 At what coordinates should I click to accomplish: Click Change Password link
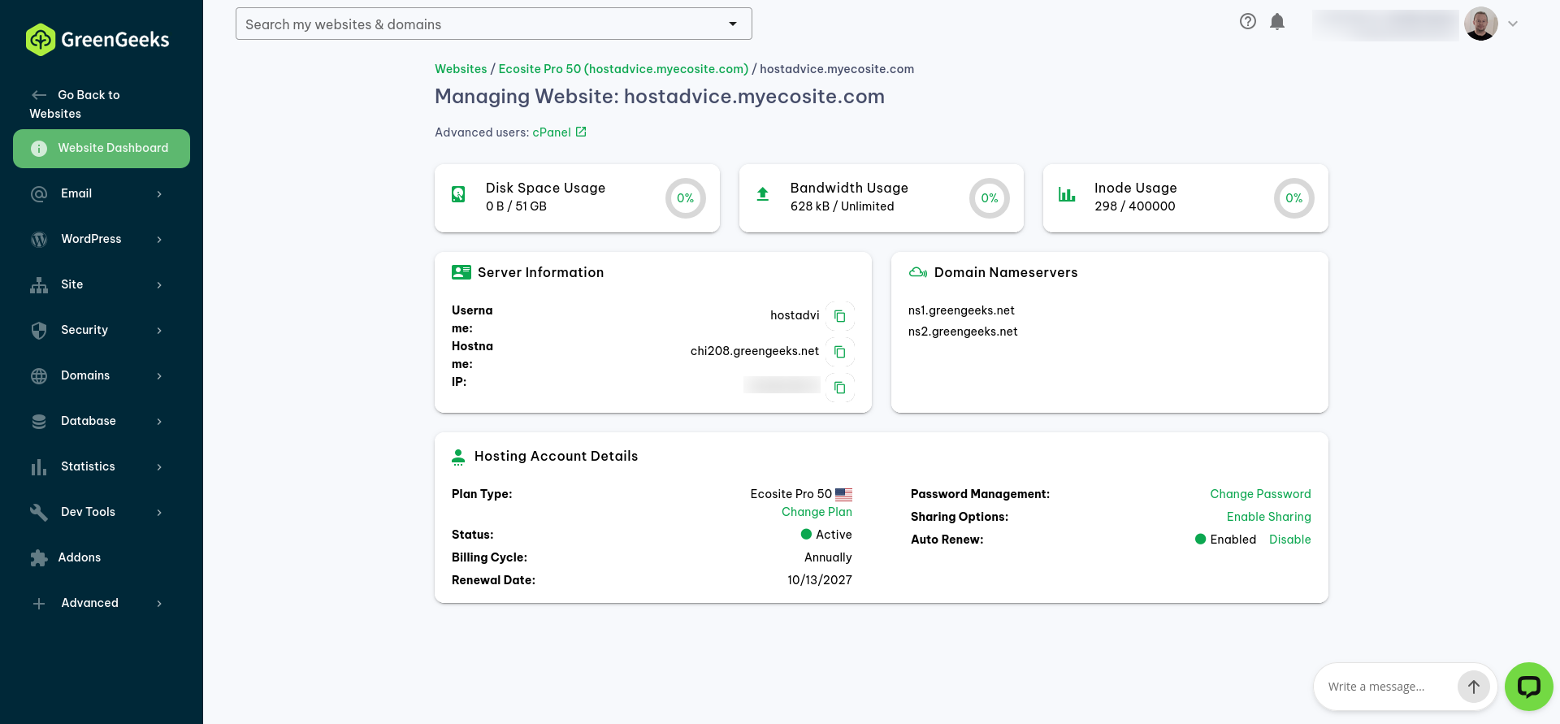(x=1260, y=494)
